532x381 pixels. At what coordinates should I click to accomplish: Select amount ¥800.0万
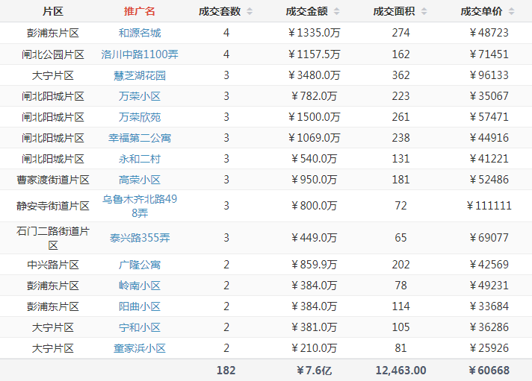click(314, 206)
